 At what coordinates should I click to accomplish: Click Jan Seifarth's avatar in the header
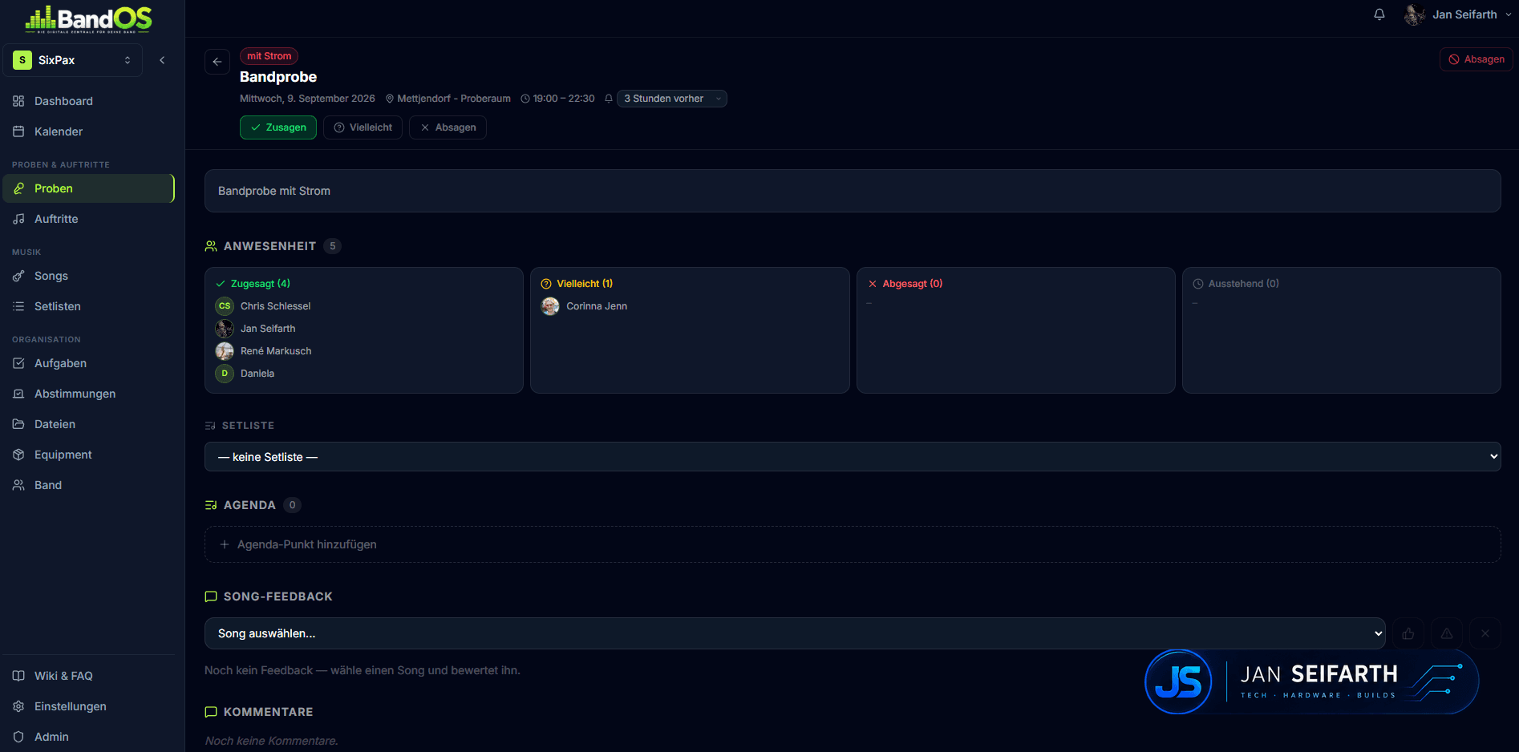click(x=1415, y=14)
